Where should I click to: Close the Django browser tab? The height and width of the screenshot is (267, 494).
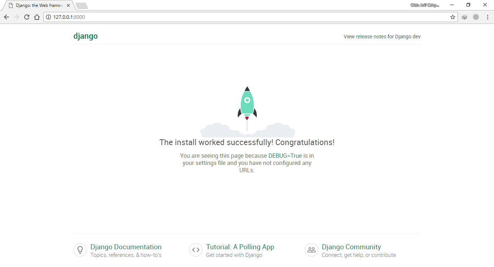pyautogui.click(x=68, y=5)
